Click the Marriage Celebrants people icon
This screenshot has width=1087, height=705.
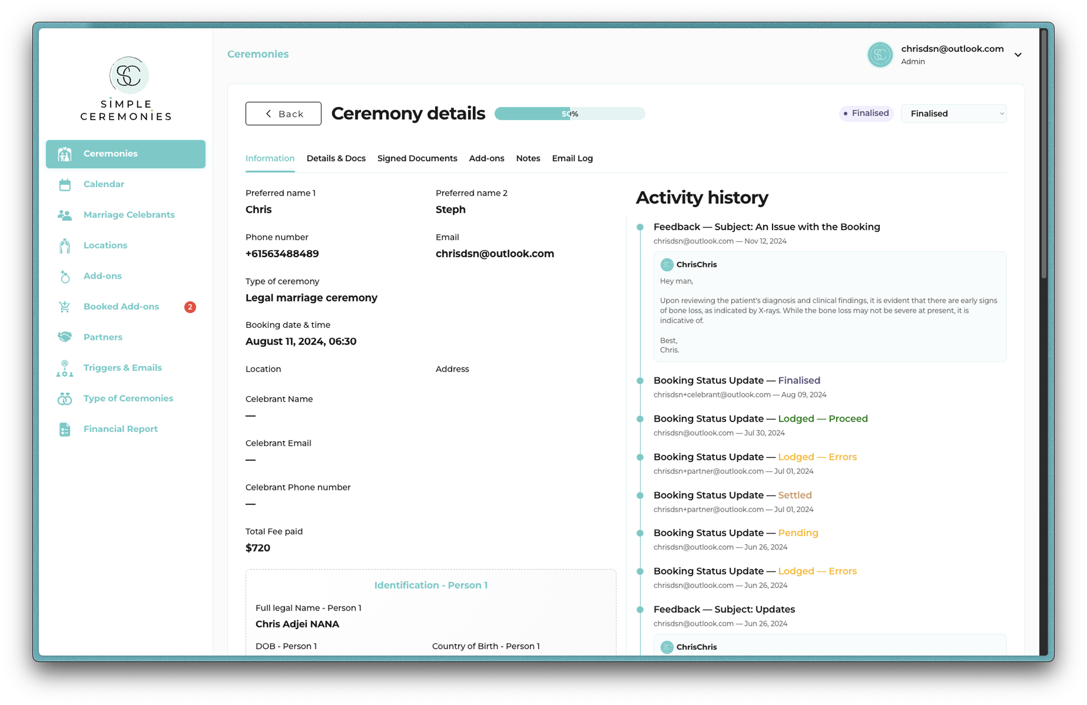point(64,215)
